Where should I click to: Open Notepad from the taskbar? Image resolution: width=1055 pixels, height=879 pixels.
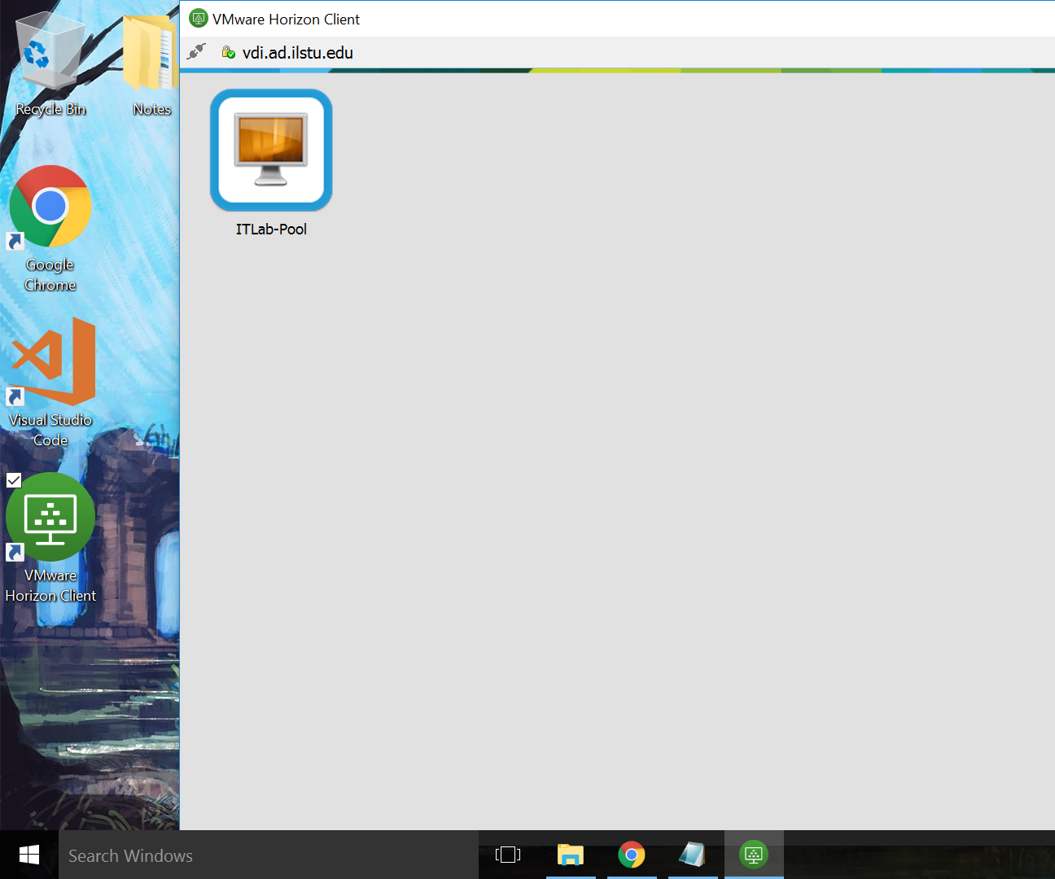click(693, 855)
